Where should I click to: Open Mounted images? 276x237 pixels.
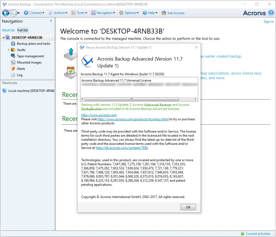tap(29, 62)
